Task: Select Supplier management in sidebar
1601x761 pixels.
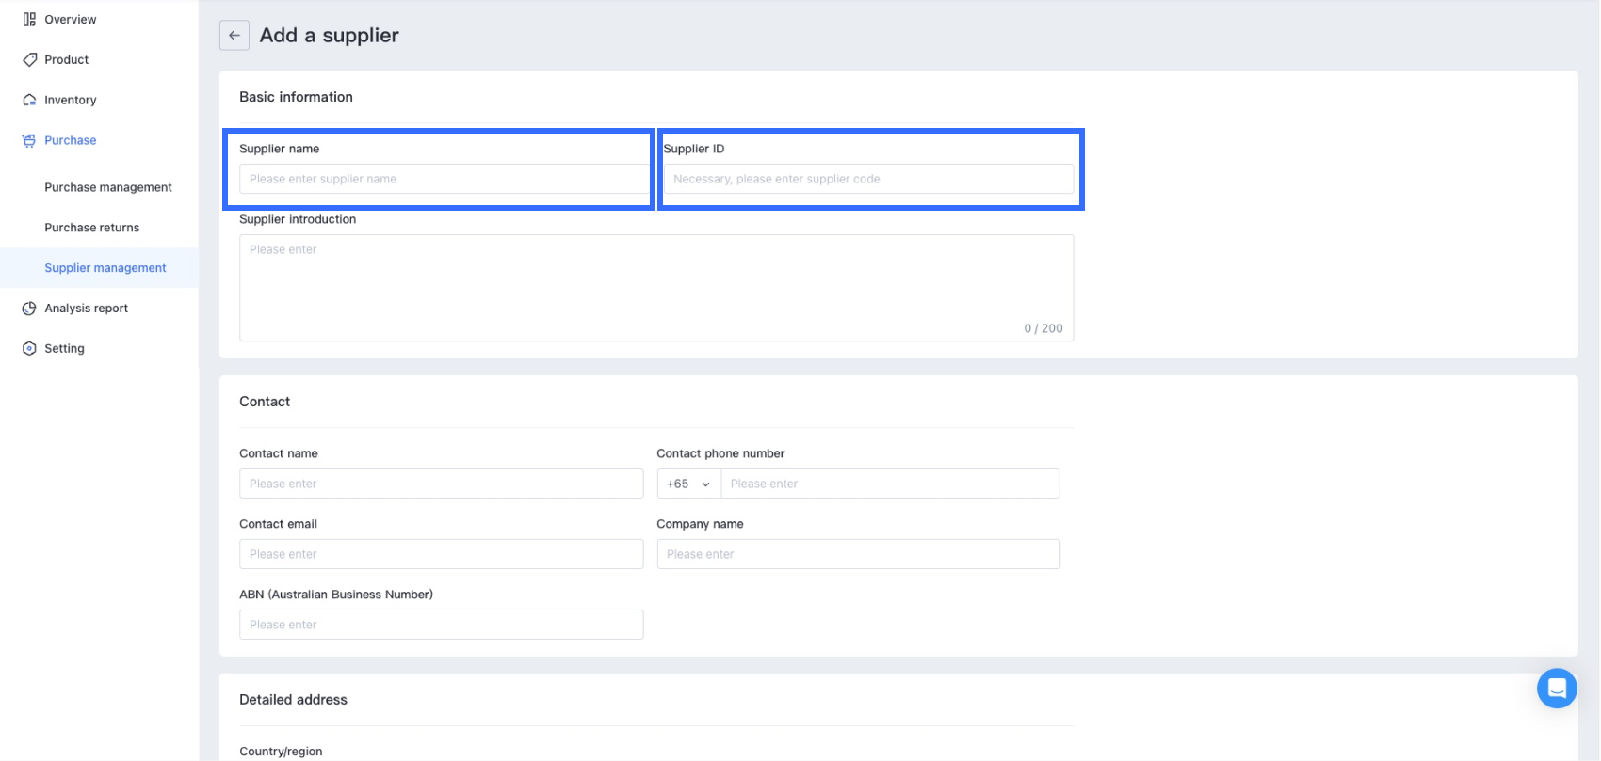Action: pos(105,268)
